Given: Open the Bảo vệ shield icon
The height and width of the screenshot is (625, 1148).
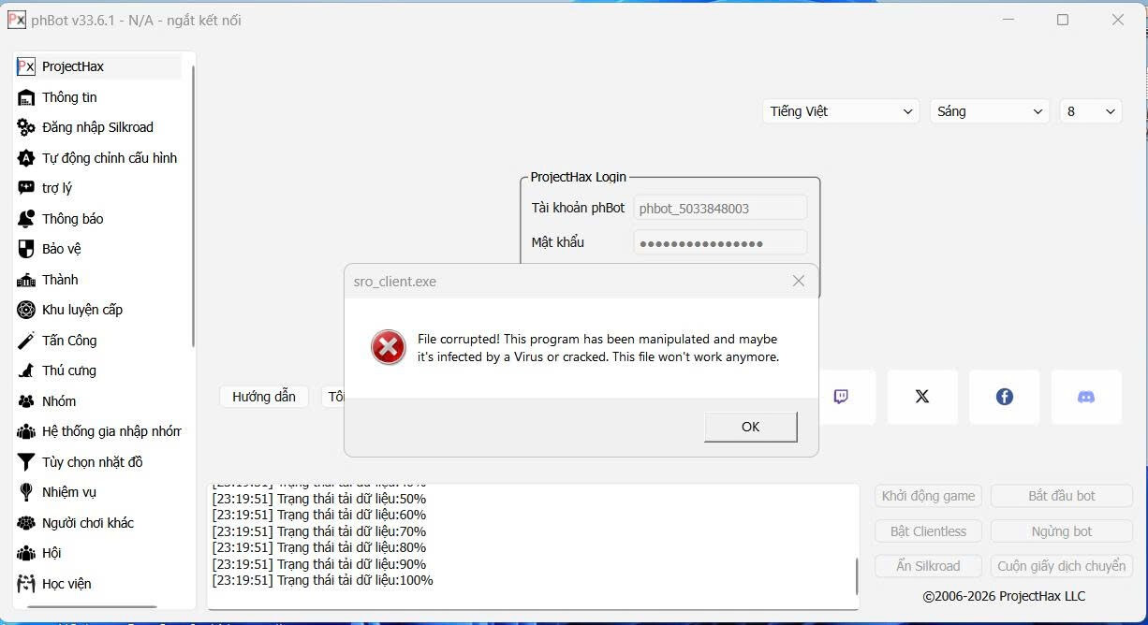Looking at the screenshot, I should [x=26, y=249].
